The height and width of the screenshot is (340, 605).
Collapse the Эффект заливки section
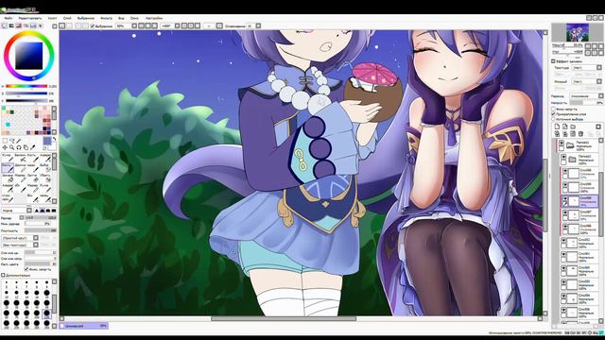(x=553, y=61)
